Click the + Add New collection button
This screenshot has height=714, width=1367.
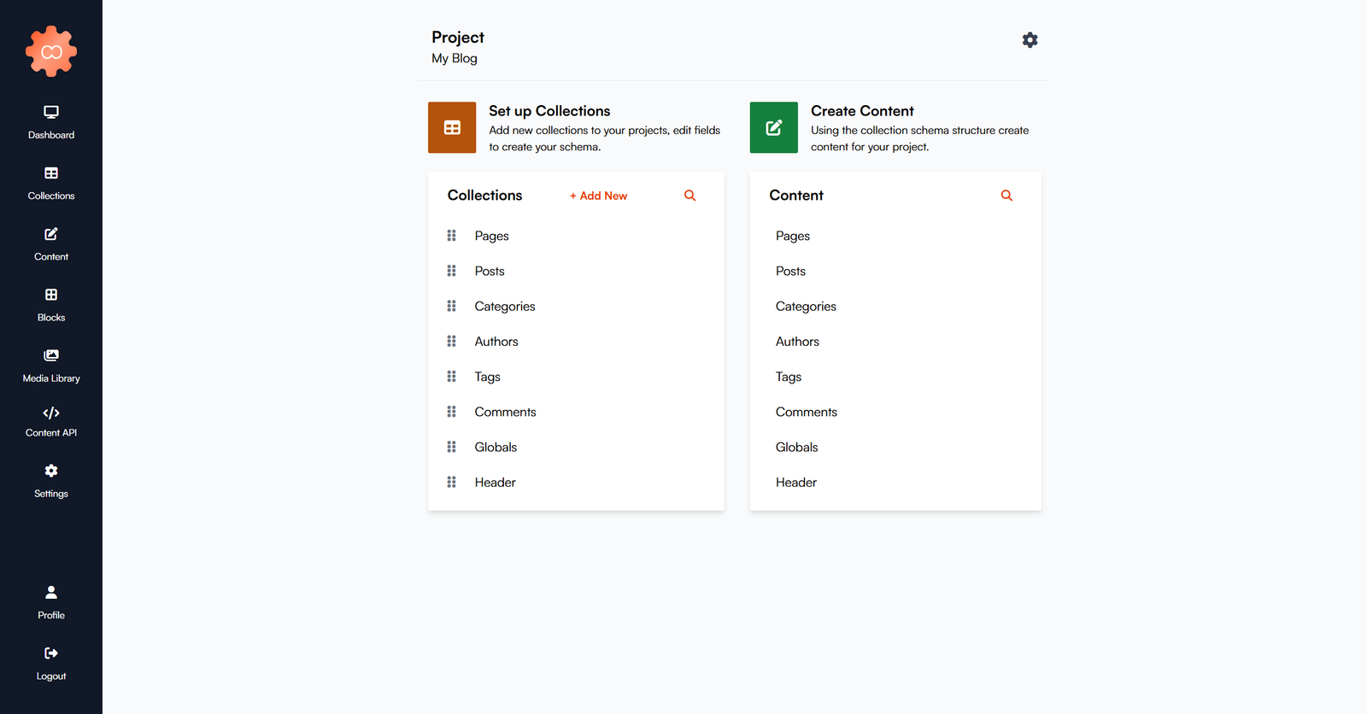point(598,196)
